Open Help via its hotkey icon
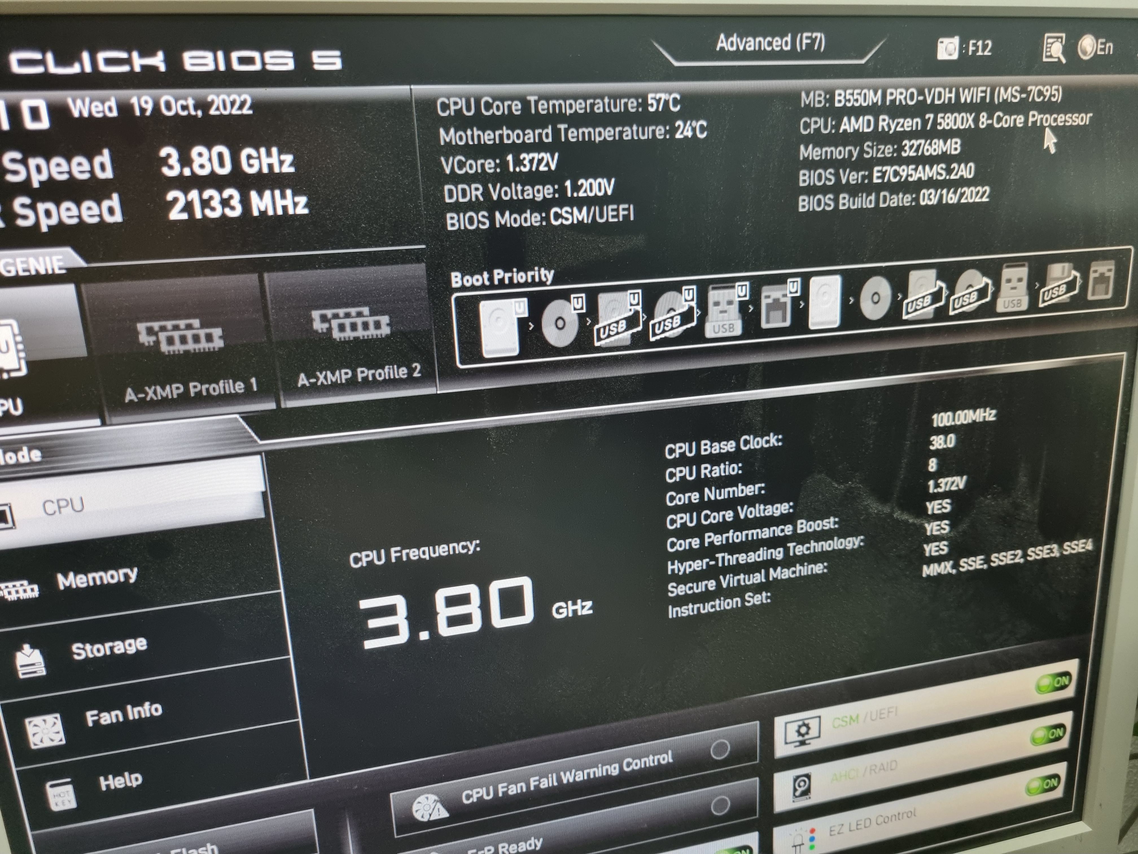The height and width of the screenshot is (854, 1138). [x=62, y=794]
